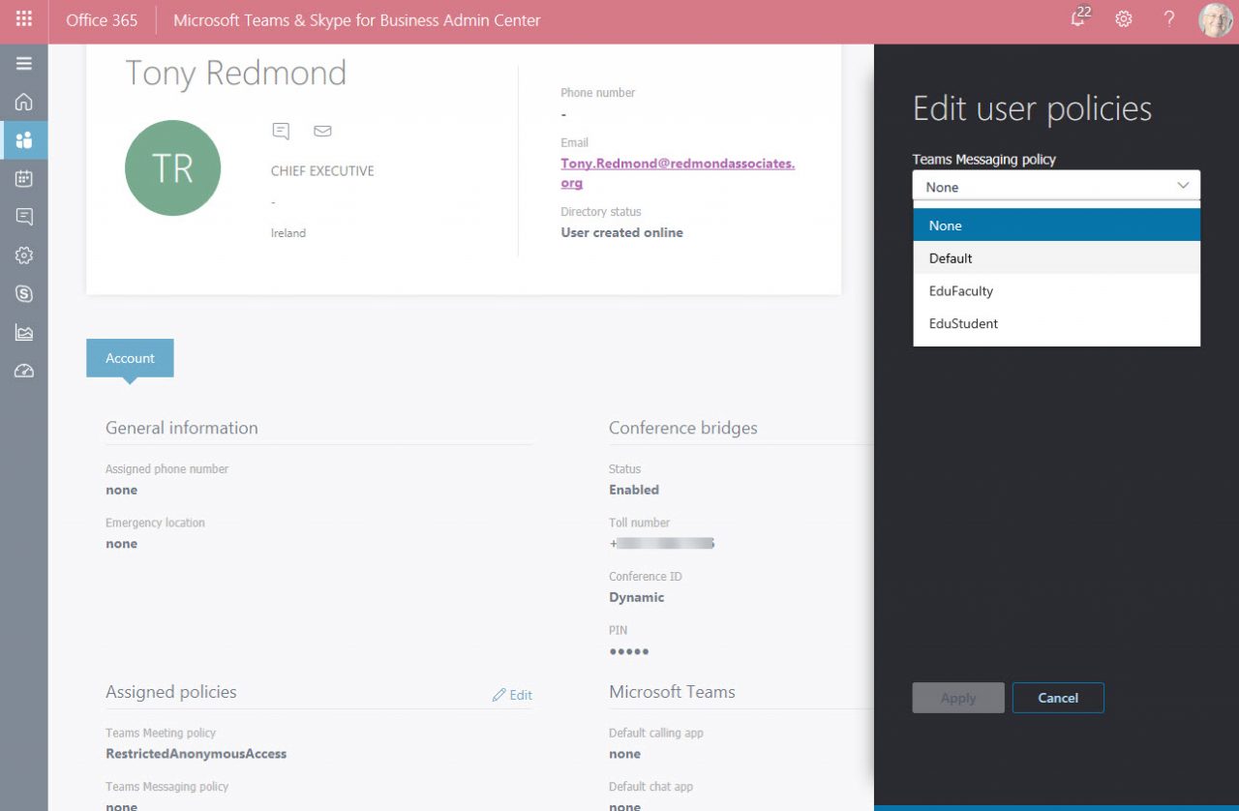Open Tony Redmond's email address link

(x=678, y=173)
